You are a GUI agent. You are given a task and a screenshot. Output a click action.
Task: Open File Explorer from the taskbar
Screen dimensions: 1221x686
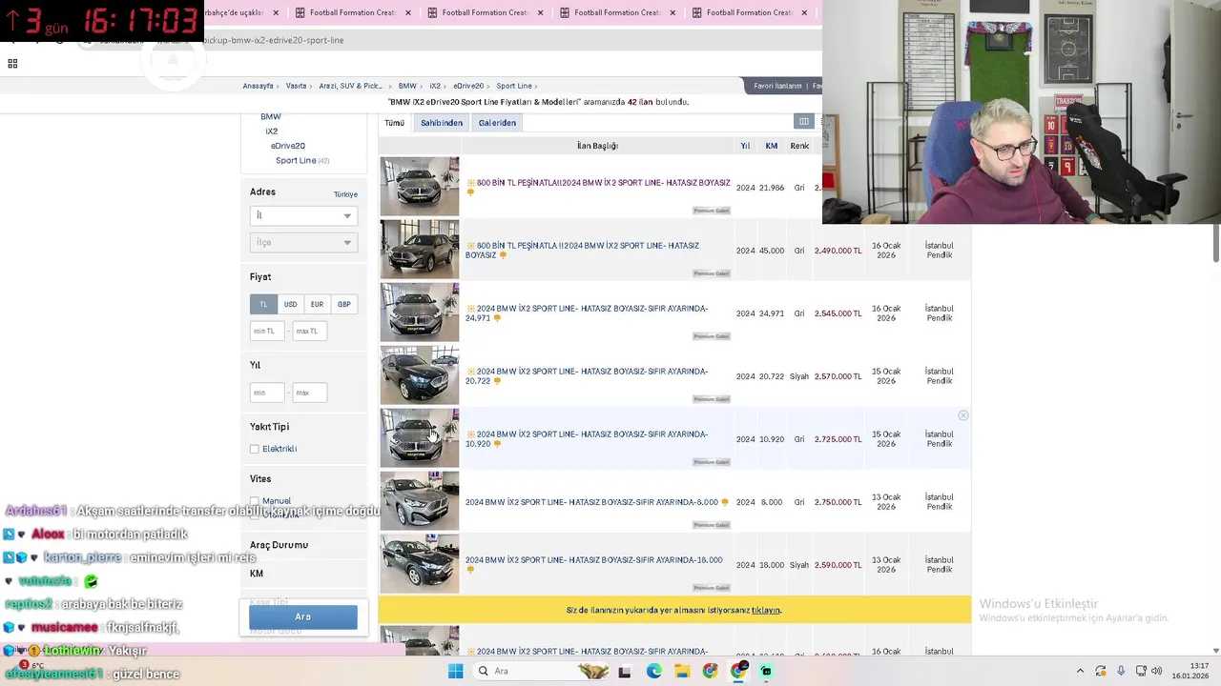[x=682, y=671]
